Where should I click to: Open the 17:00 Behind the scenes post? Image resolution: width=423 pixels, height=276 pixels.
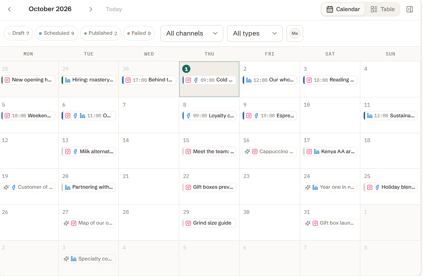[149, 80]
